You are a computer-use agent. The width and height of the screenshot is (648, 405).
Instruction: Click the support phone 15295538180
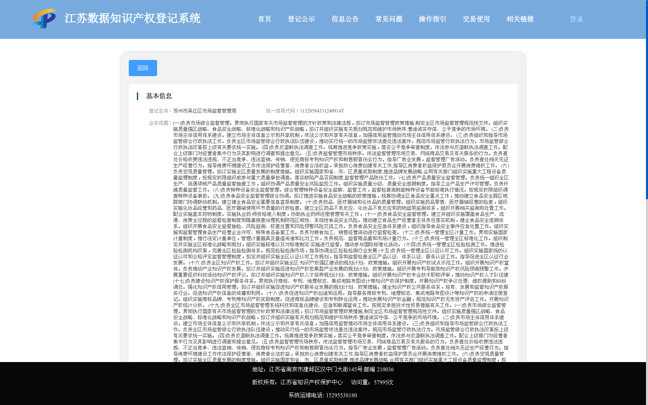pyautogui.click(x=341, y=395)
